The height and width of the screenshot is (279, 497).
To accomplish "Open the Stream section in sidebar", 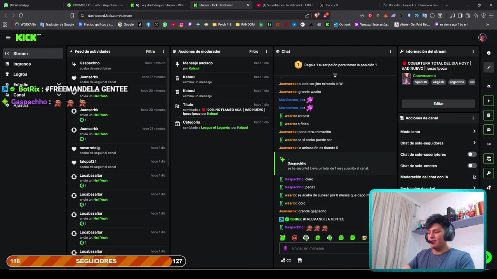I will [33, 53].
